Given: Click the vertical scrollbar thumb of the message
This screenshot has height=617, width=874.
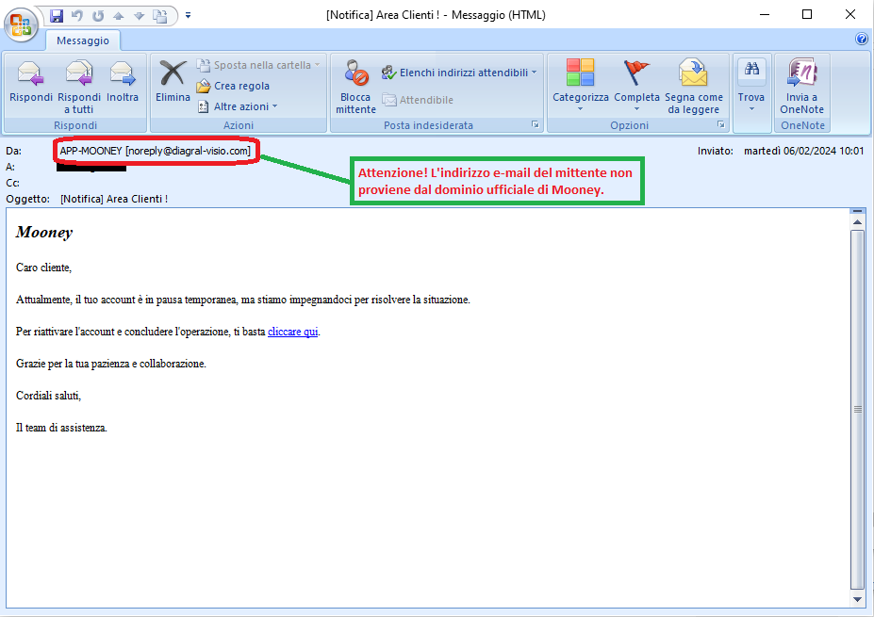Looking at the screenshot, I should (x=857, y=410).
